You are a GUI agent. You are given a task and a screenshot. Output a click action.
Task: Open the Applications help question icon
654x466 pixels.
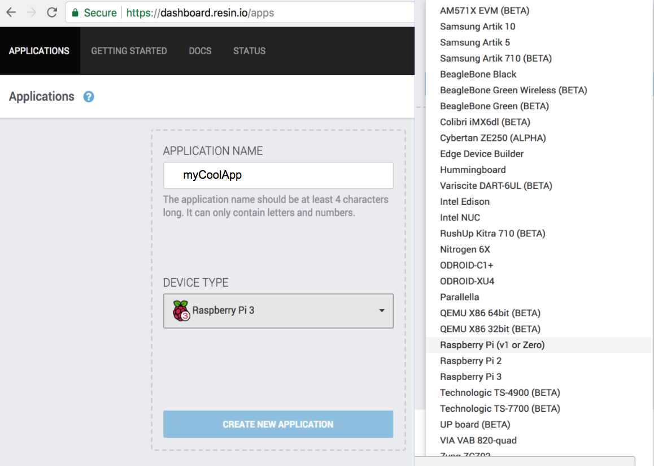[x=89, y=97]
